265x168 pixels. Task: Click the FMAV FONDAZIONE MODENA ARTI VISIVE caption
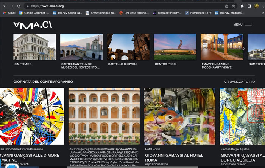(x=217, y=66)
